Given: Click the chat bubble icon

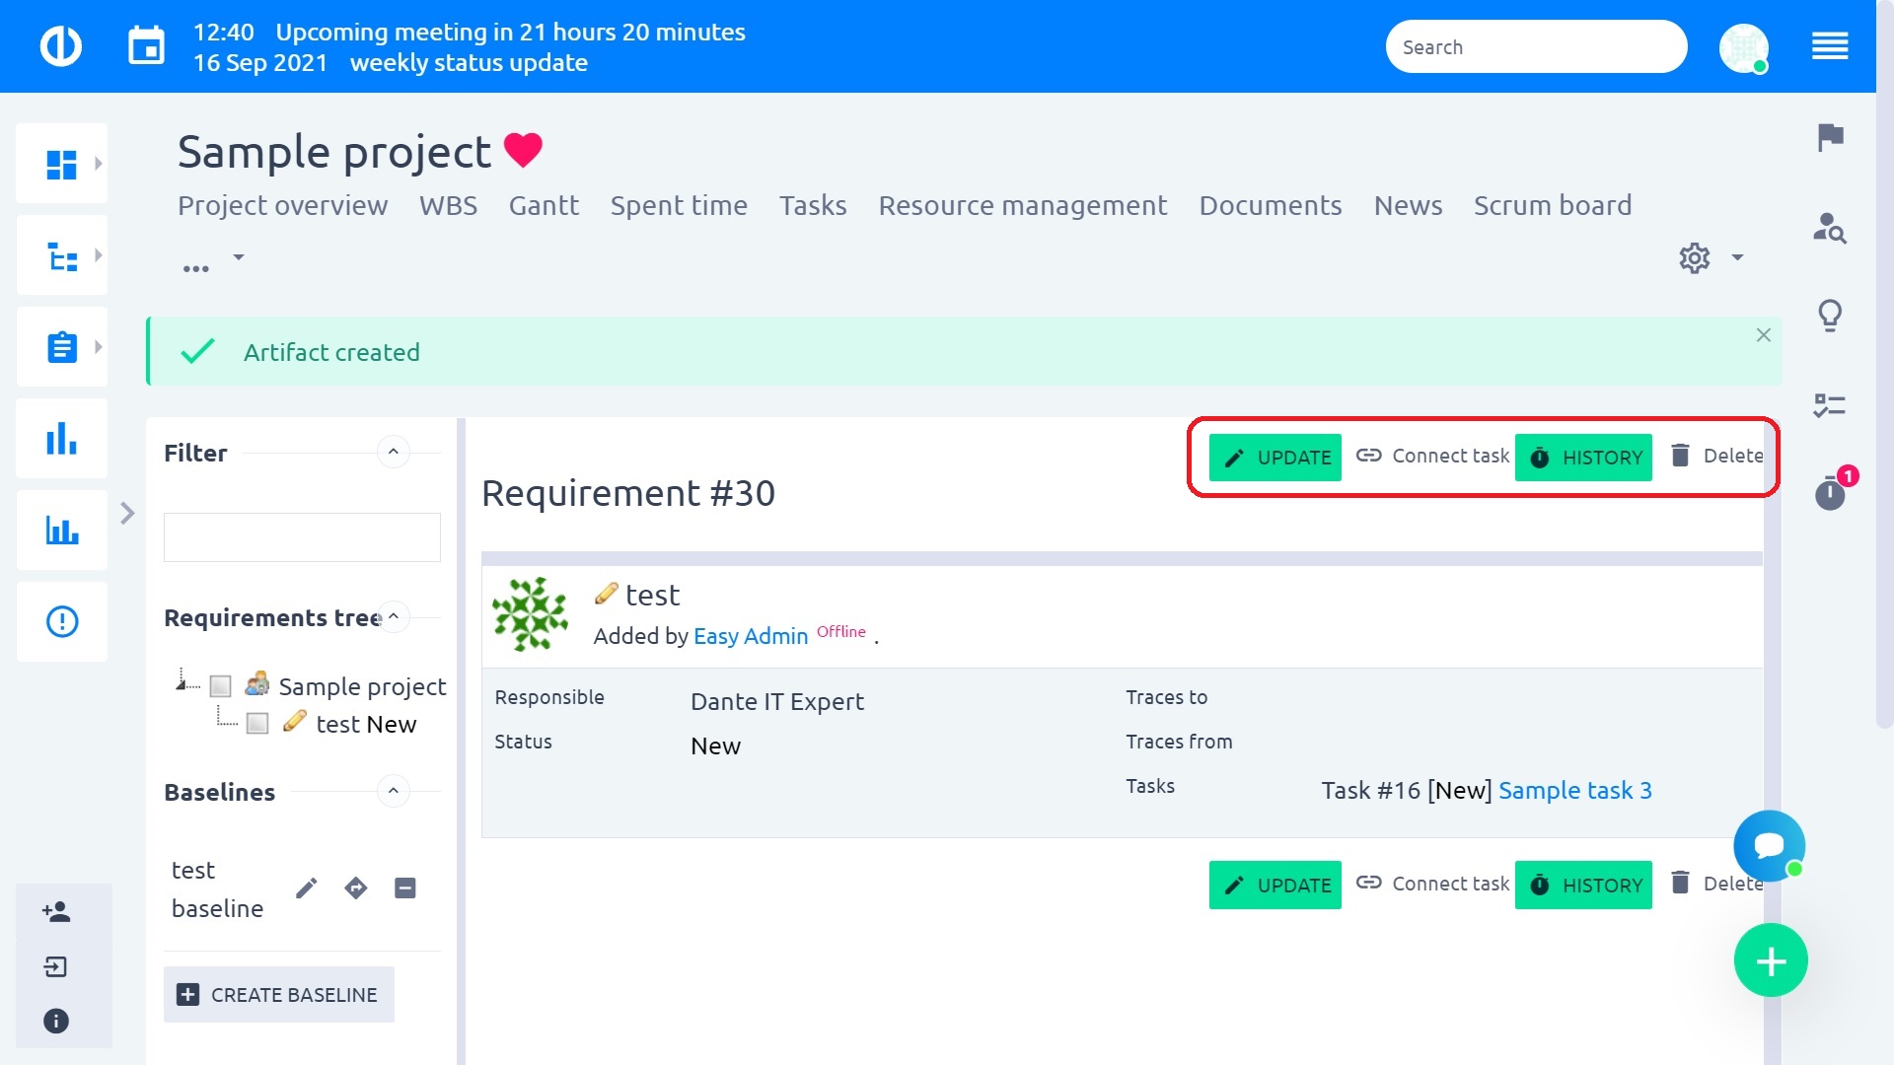Looking at the screenshot, I should coord(1769,845).
